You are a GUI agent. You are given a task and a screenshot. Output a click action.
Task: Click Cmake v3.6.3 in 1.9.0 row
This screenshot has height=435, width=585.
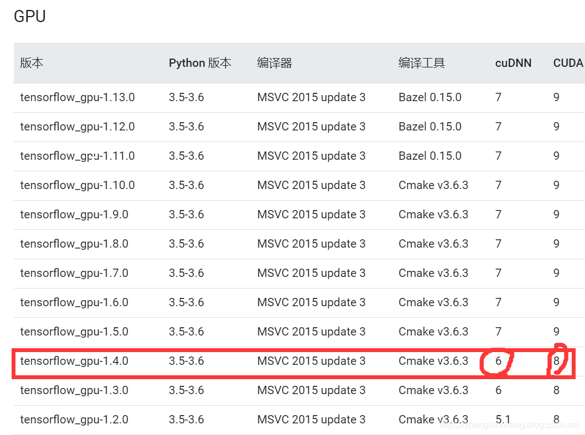click(x=433, y=214)
